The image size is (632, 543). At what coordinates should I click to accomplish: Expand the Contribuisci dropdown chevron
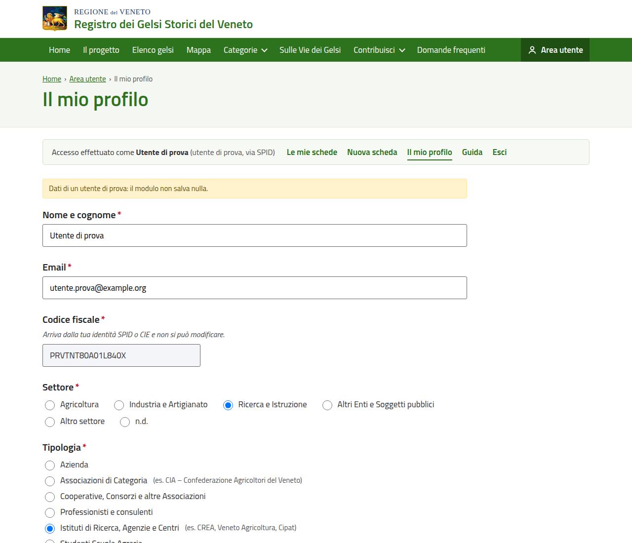coord(402,50)
